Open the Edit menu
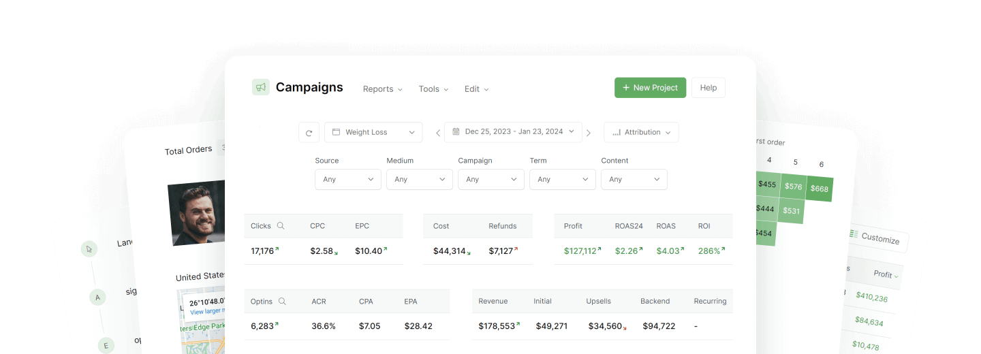The height and width of the screenshot is (354, 981). 476,89
